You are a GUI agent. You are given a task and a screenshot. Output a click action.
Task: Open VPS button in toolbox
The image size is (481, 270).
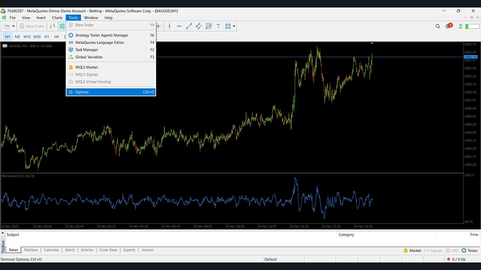point(452,250)
